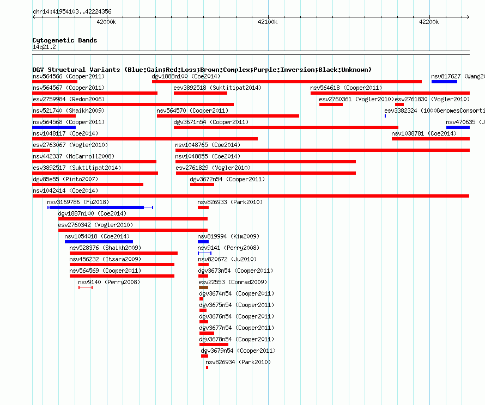The width and height of the screenshot is (485, 405).
Task: Select the nsv564568 (Cooper2011) gain label
Action: [69, 122]
